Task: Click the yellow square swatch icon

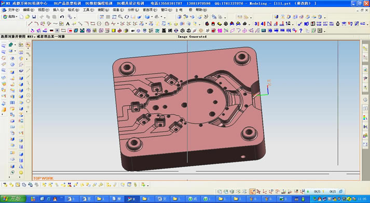Action: coord(114,31)
